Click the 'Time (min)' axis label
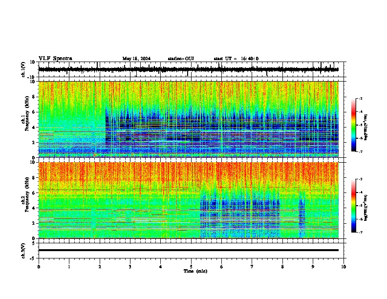387x299 pixels. coord(195,271)
